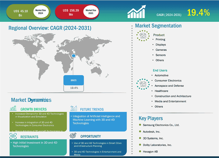Select Construction and Architecture entry
The image size is (219, 158).
[173, 96]
